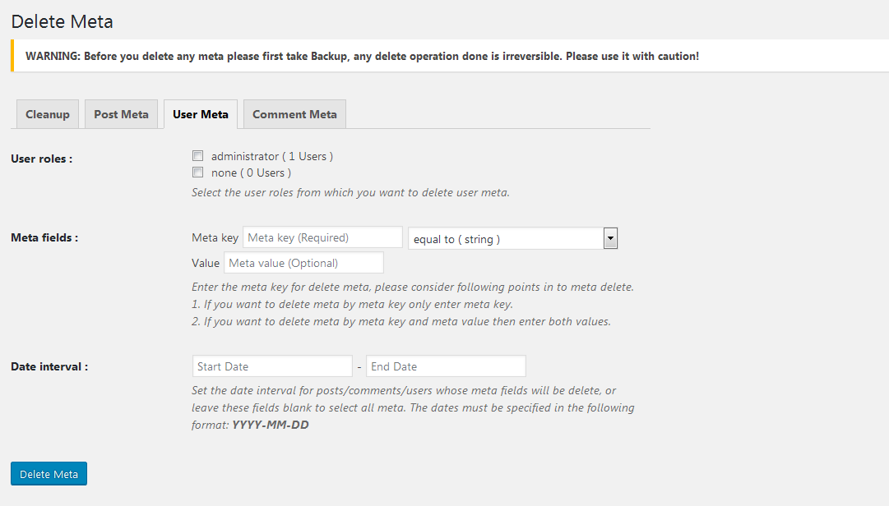The width and height of the screenshot is (889, 506).
Task: Click the Delete Meta page heading
Action: tap(63, 21)
